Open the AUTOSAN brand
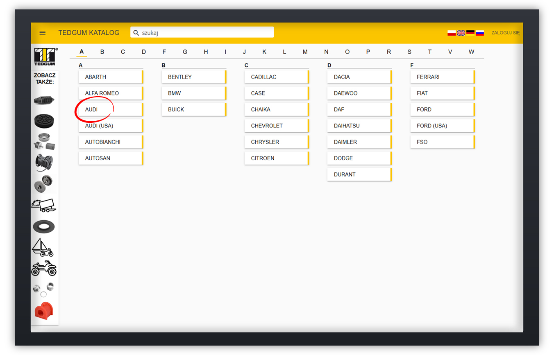Viewport: 554px width, 355px height. 111,158
